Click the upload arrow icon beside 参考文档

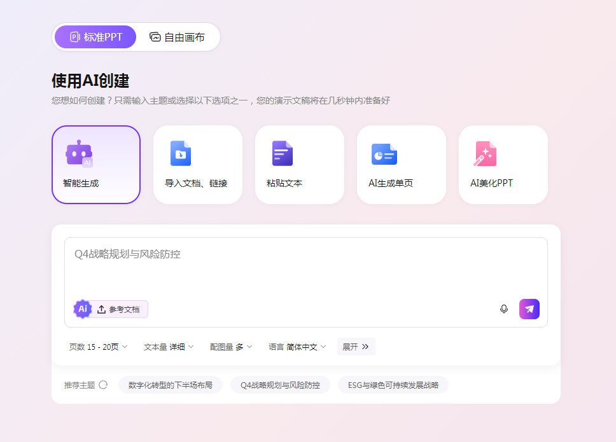(101, 309)
